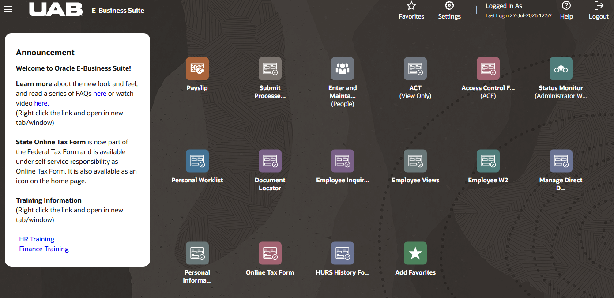This screenshot has width=614, height=298.
Task: Click the Training Information heading
Action: [49, 200]
